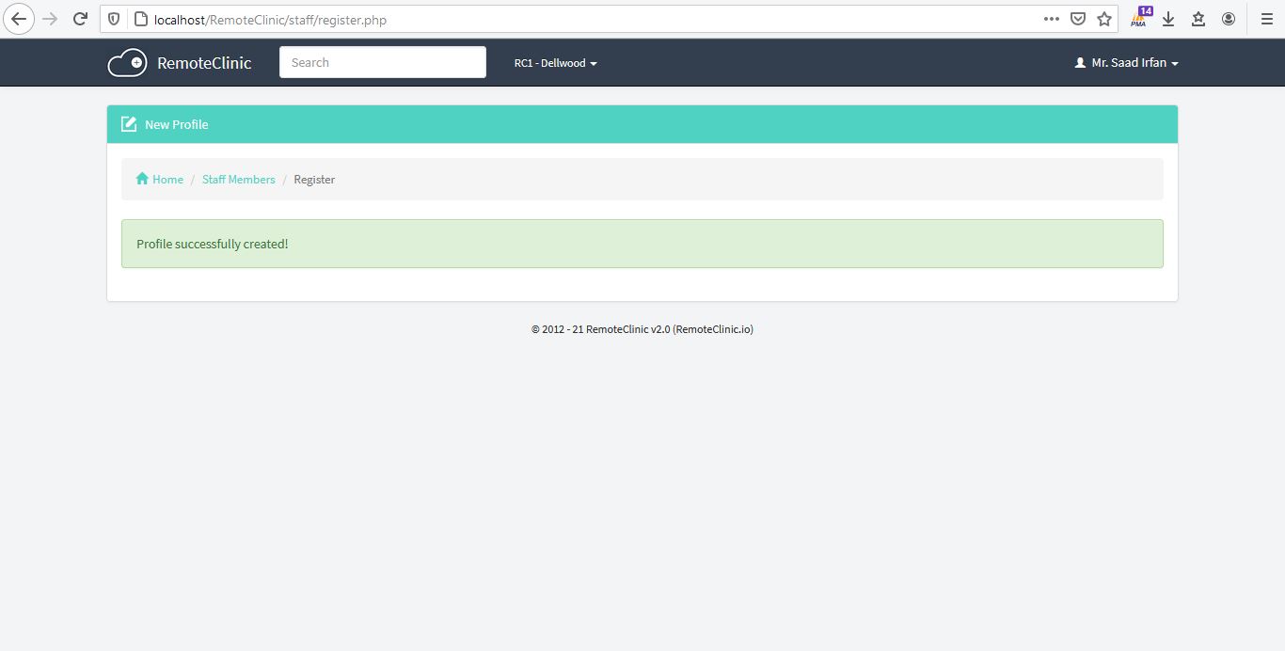Reload the page with the refresh icon

point(81,19)
